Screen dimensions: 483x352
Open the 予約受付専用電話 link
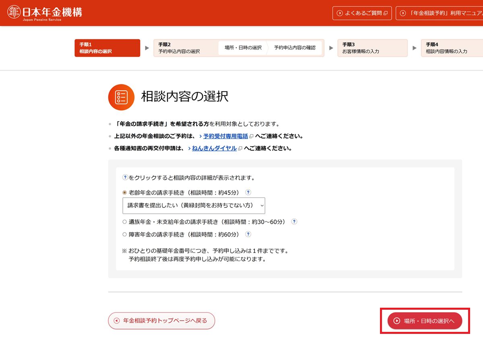pyautogui.click(x=225, y=137)
